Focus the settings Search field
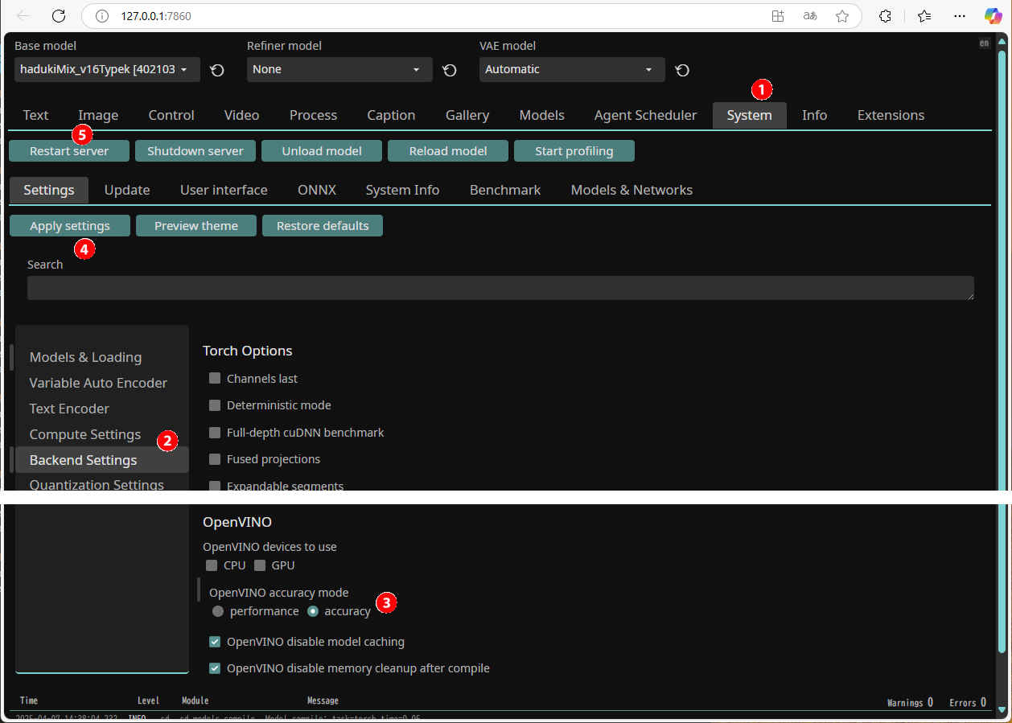Viewport: 1012px width, 723px height. click(500, 288)
